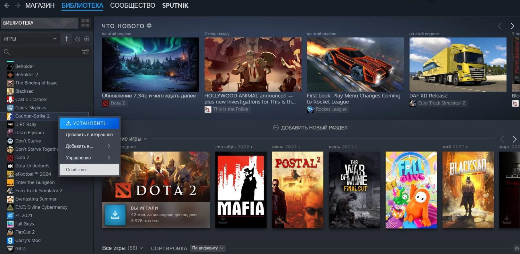Open По алфавиту sort dropdown

(x=208, y=248)
